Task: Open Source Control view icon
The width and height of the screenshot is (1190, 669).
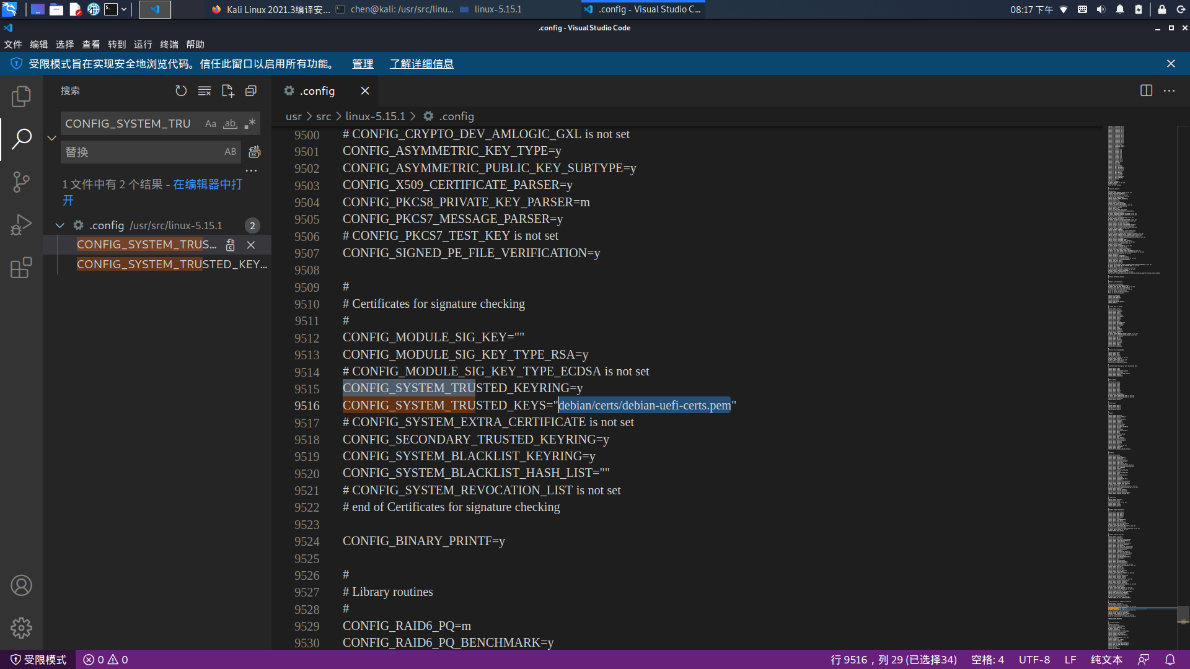Action: pyautogui.click(x=21, y=181)
